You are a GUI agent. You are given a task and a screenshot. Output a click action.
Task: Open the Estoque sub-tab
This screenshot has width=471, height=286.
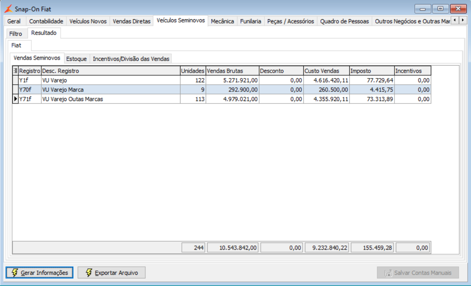point(76,59)
